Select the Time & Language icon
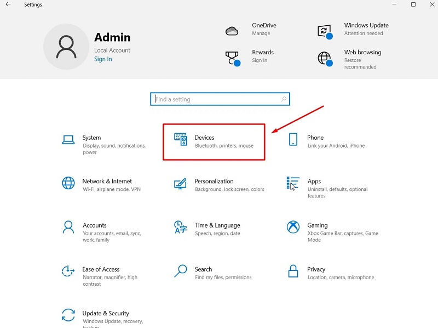 pos(181,227)
